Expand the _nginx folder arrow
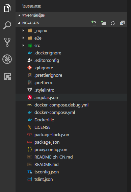The width and height of the screenshot is (131, 192). pos(23,30)
